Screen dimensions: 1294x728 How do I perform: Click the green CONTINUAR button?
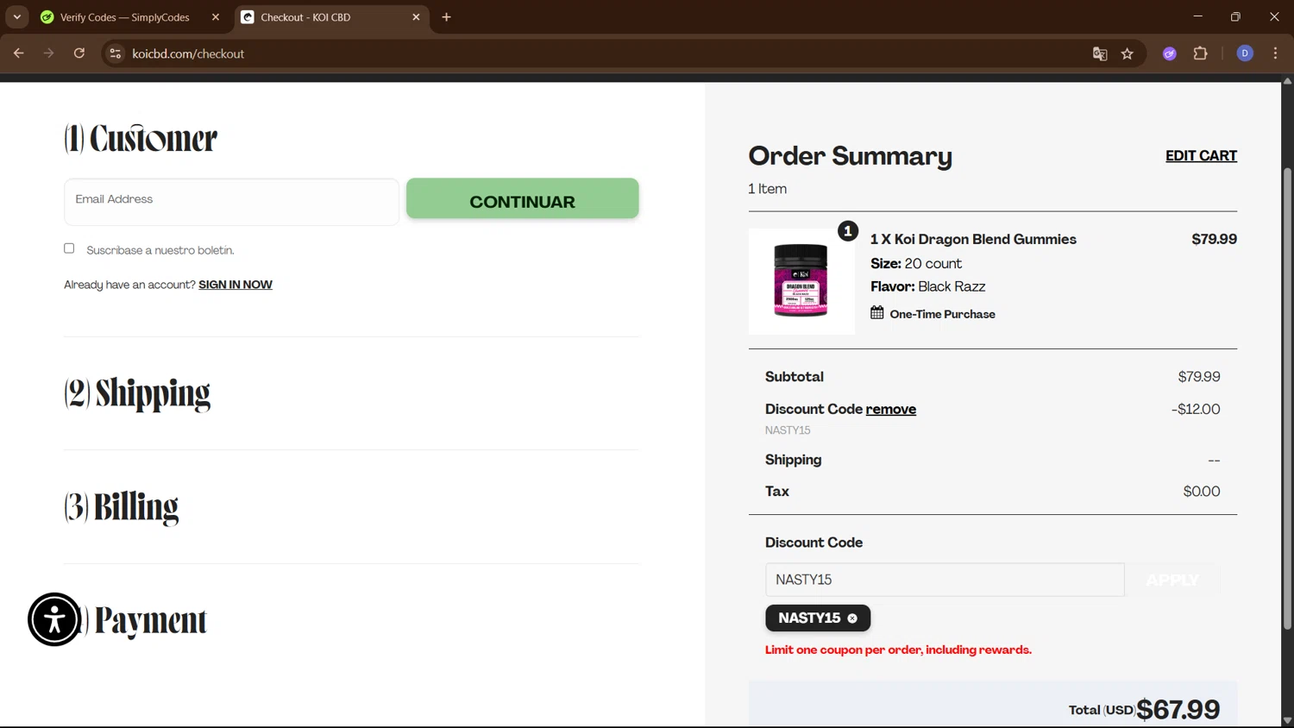tap(523, 198)
